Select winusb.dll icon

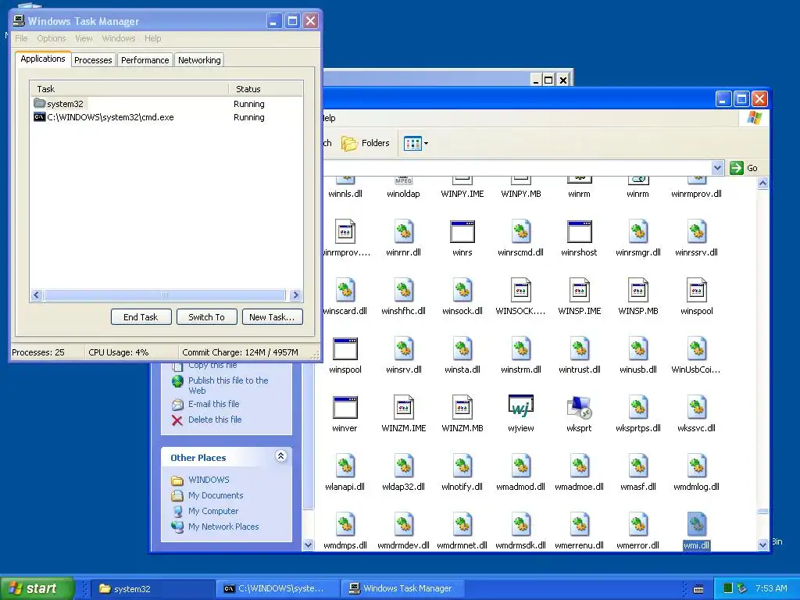pyautogui.click(x=638, y=349)
